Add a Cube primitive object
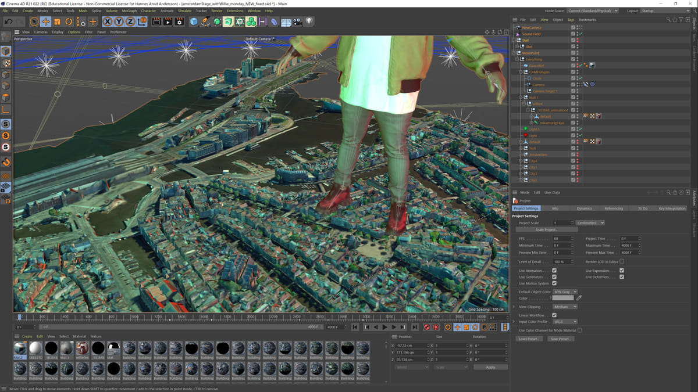 [193, 21]
